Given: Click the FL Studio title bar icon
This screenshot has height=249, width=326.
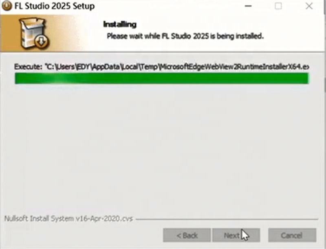Looking at the screenshot, I should pos(7,6).
